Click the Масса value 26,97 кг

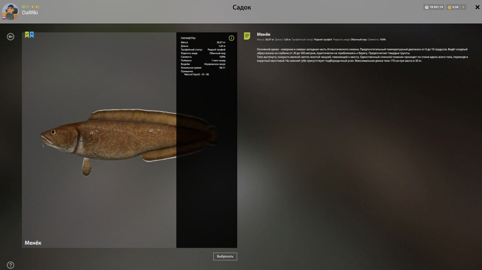click(x=221, y=42)
